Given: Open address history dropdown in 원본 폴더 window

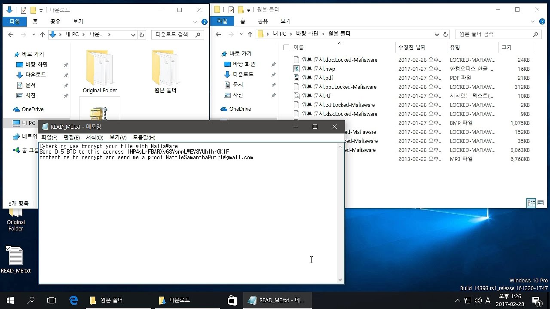Looking at the screenshot, I should click(x=437, y=34).
